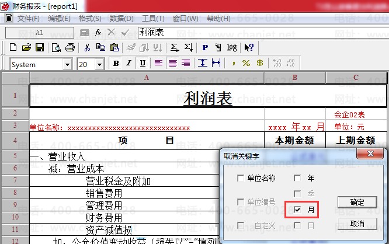Click the 减：营业成本 cell
This screenshot has width=389, height=244.
point(124,168)
